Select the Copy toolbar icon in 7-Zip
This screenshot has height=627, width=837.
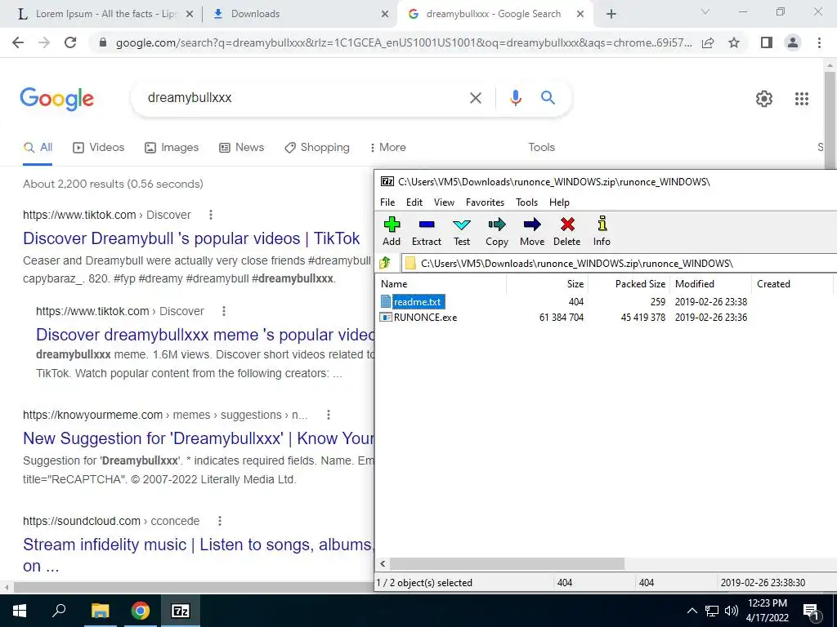(x=496, y=231)
